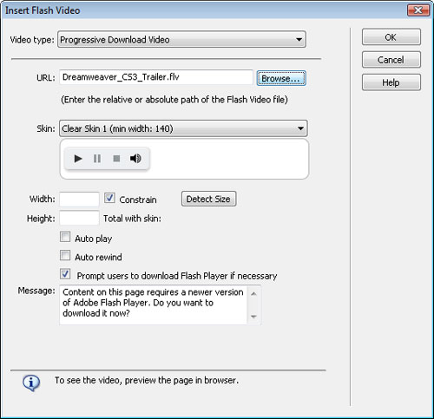Click the Message scrollbar up arrow
The width and height of the screenshot is (434, 419).
point(253,294)
